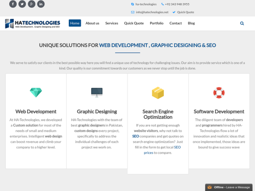Select the monitor Graphic Designing icon
Image resolution: width=255 pixels, height=191 pixels.
[x=97, y=93]
